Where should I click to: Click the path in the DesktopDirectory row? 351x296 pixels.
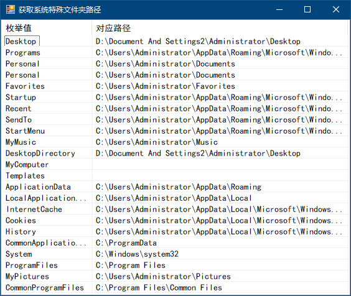tap(198, 153)
